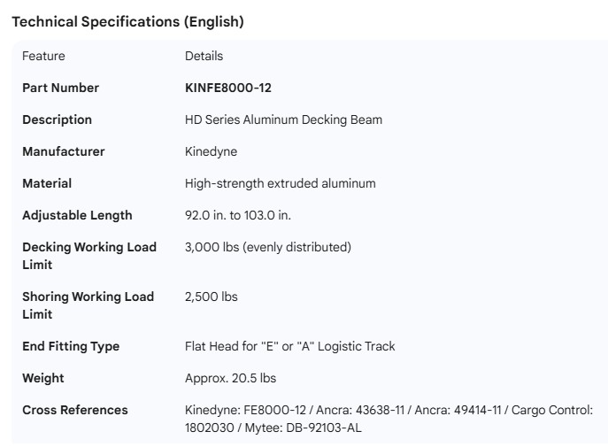Click the Approx. 20.5 lbs weight value
The height and width of the screenshot is (447, 608).
click(x=230, y=378)
